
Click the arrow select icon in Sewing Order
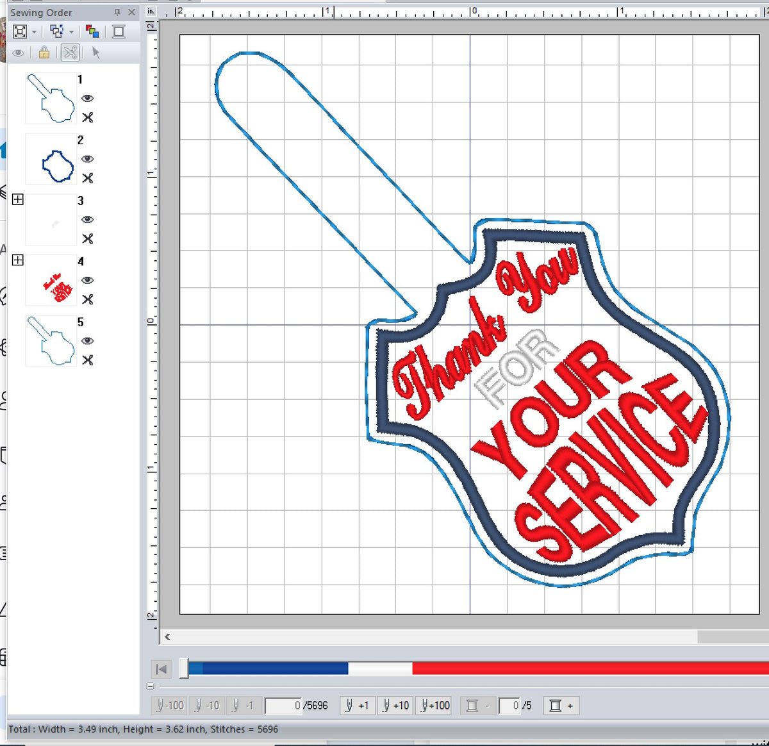96,53
